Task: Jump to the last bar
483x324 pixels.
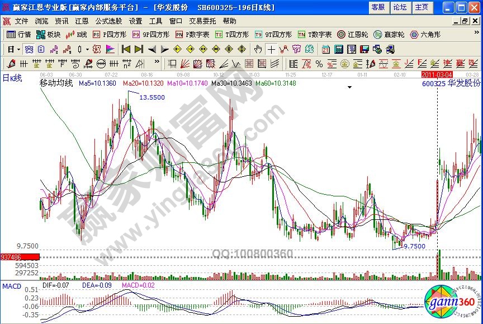Action: click(x=139, y=49)
